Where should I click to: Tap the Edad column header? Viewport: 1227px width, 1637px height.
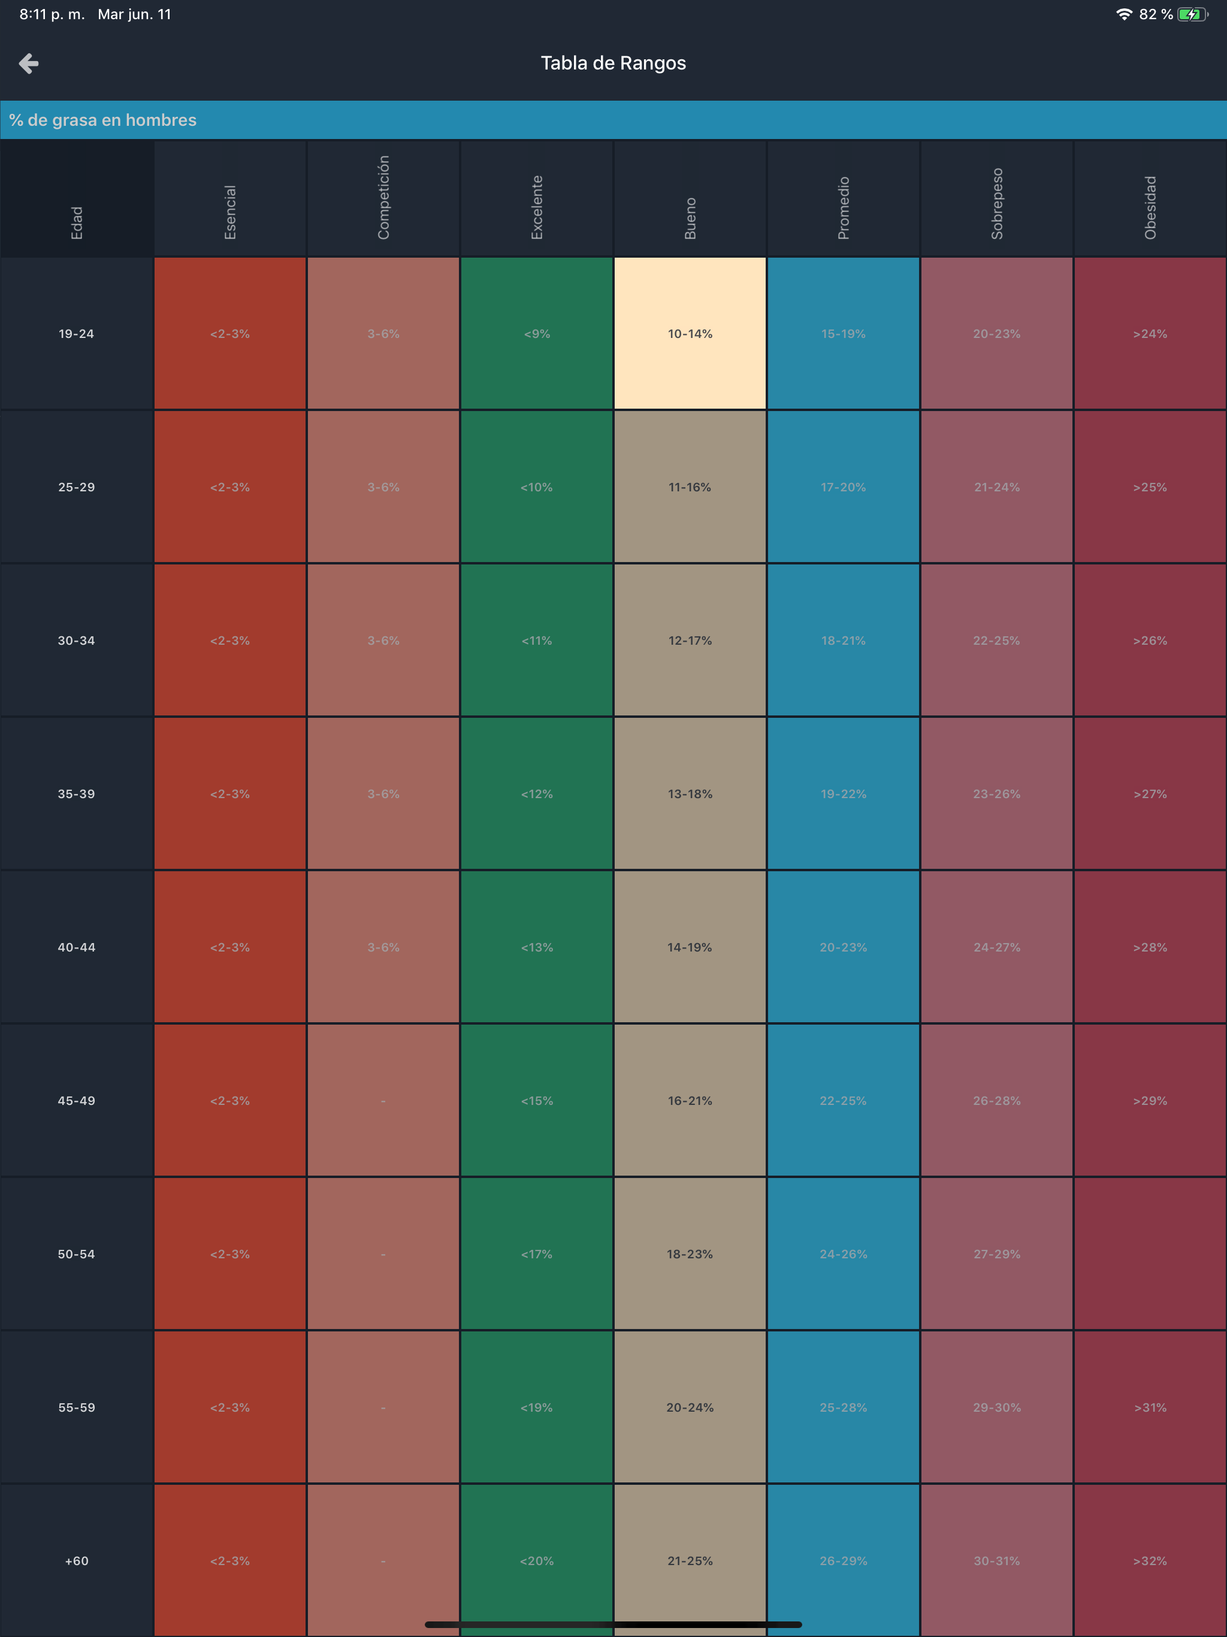click(76, 222)
